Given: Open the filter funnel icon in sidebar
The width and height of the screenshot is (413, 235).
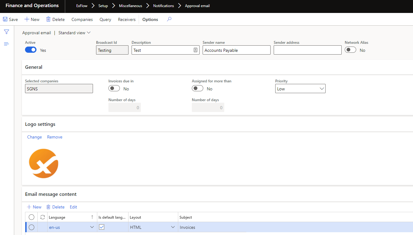Looking at the screenshot, I should [6, 32].
